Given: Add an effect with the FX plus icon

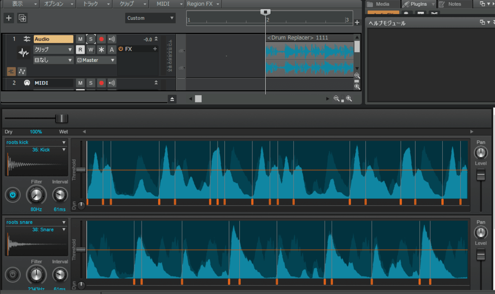Looking at the screenshot, I should pyautogui.click(x=155, y=49).
